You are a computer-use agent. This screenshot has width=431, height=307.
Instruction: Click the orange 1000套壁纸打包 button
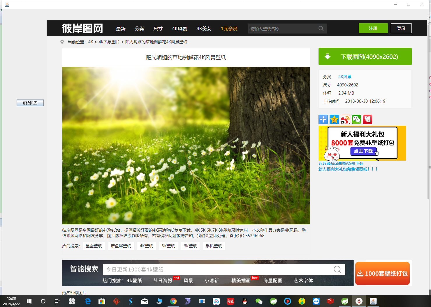pos(382,274)
